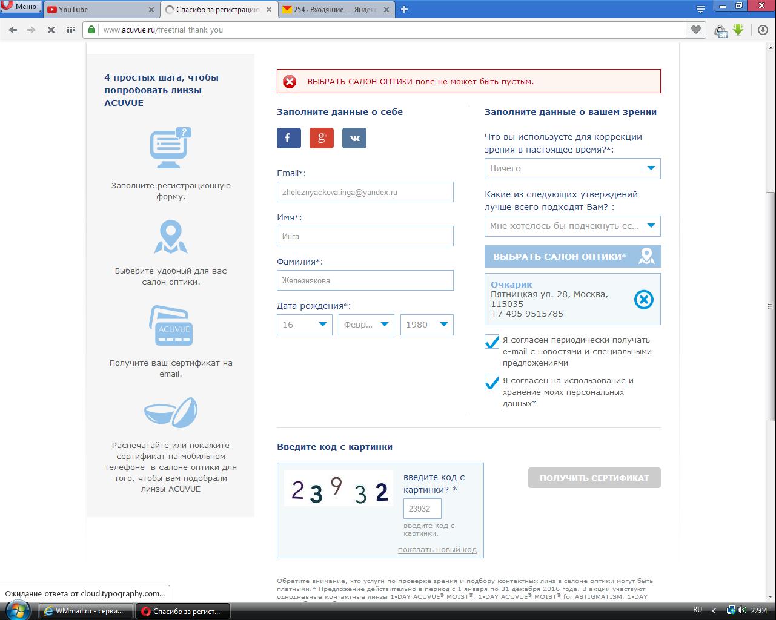The image size is (776, 620).
Task: Open the Opera window in the taskbar
Action: [183, 611]
